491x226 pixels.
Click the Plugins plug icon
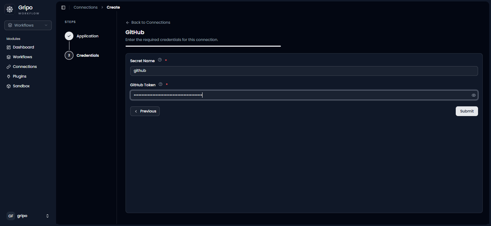point(9,77)
